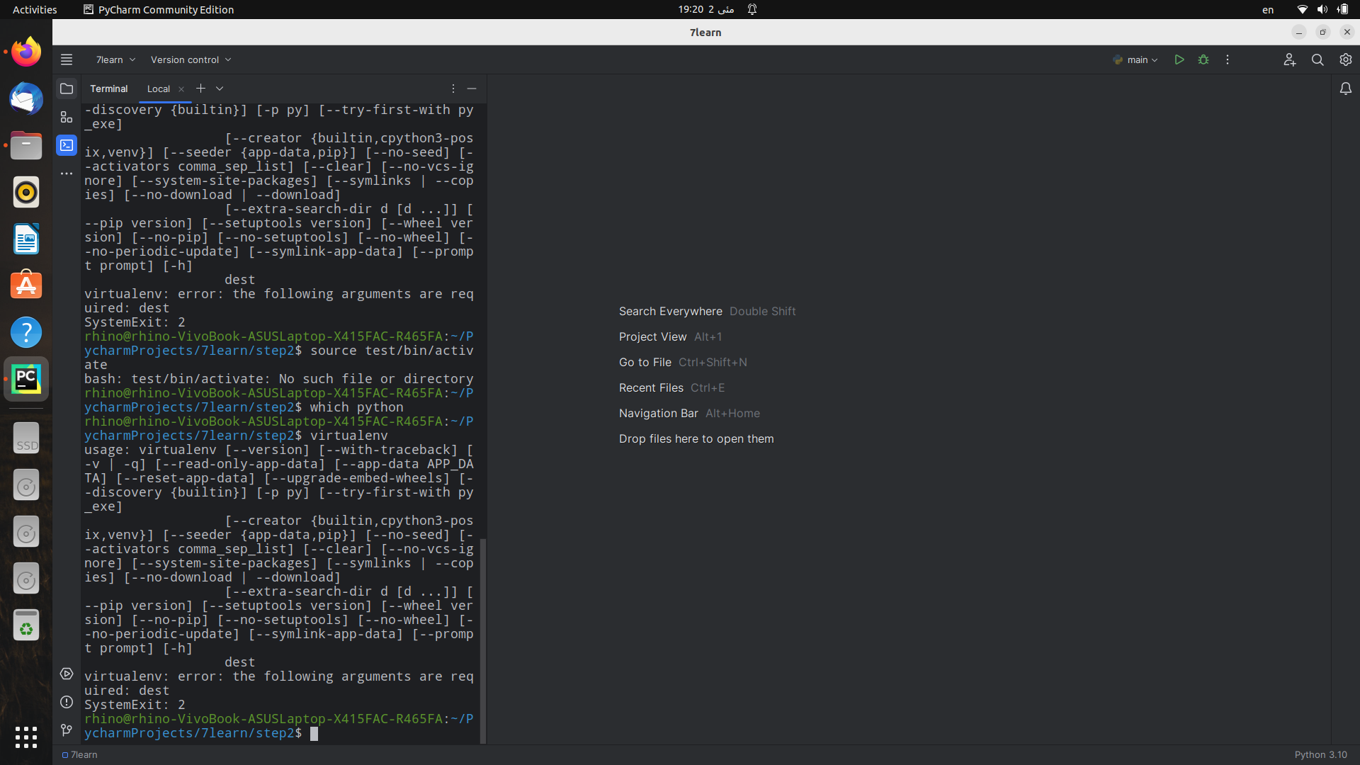This screenshot has height=765, width=1360.
Task: Open the Structure tool window icon
Action: (x=67, y=117)
